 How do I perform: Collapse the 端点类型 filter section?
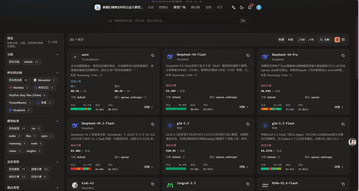[57, 188]
